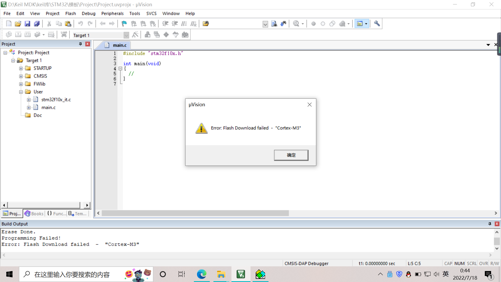Expand the STARTUP folder in project tree
501x282 pixels.
tap(21, 68)
